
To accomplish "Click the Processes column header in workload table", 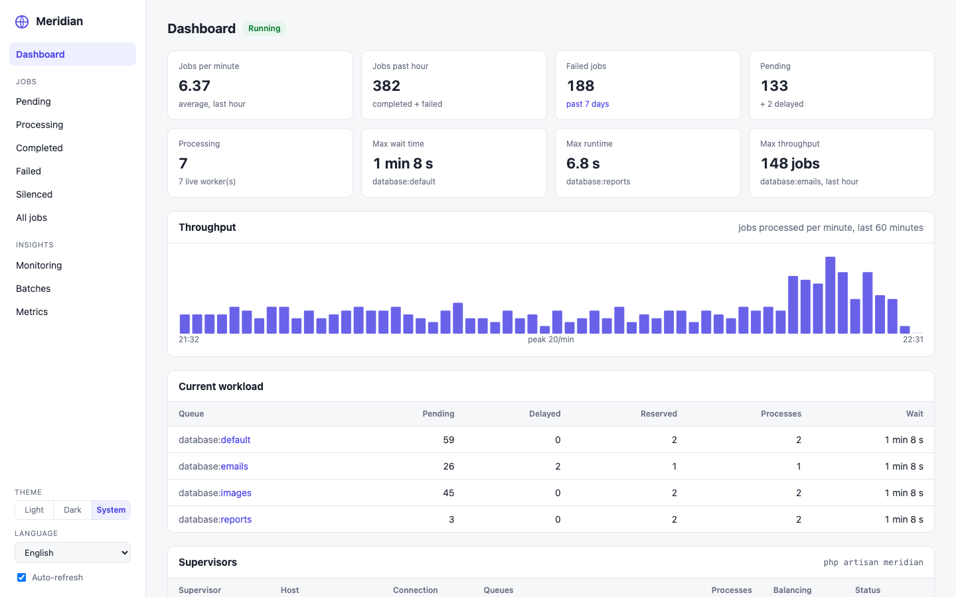I will pyautogui.click(x=781, y=414).
